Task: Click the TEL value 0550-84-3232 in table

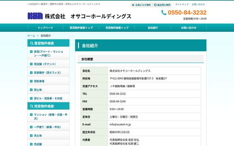Action: [x=118, y=94]
